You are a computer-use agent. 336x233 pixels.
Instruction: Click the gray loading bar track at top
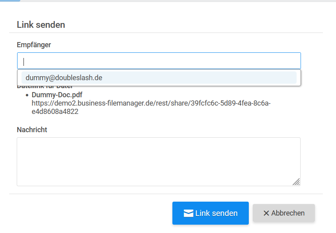tap(179, 1)
